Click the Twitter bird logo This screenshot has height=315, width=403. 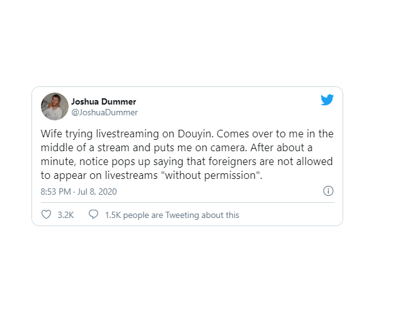327,100
